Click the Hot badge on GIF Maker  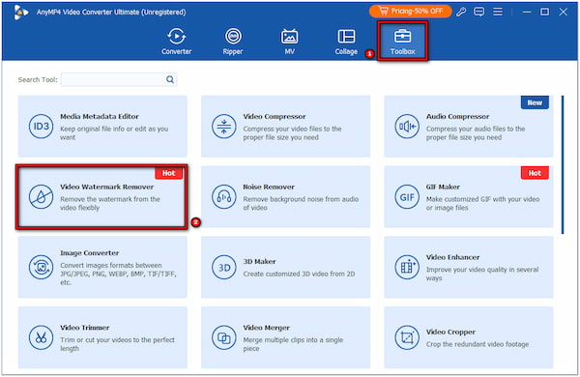(x=535, y=173)
